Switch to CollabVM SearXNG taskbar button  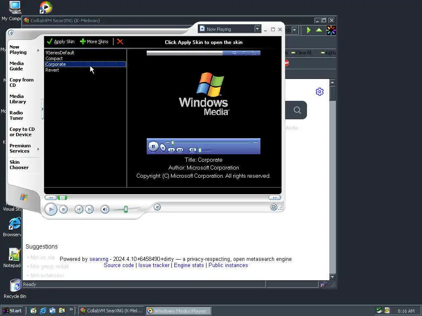pos(112,311)
